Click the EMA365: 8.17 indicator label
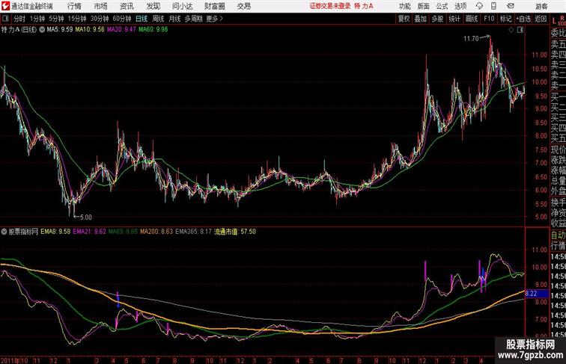The width and height of the screenshot is (566, 364). 193,232
